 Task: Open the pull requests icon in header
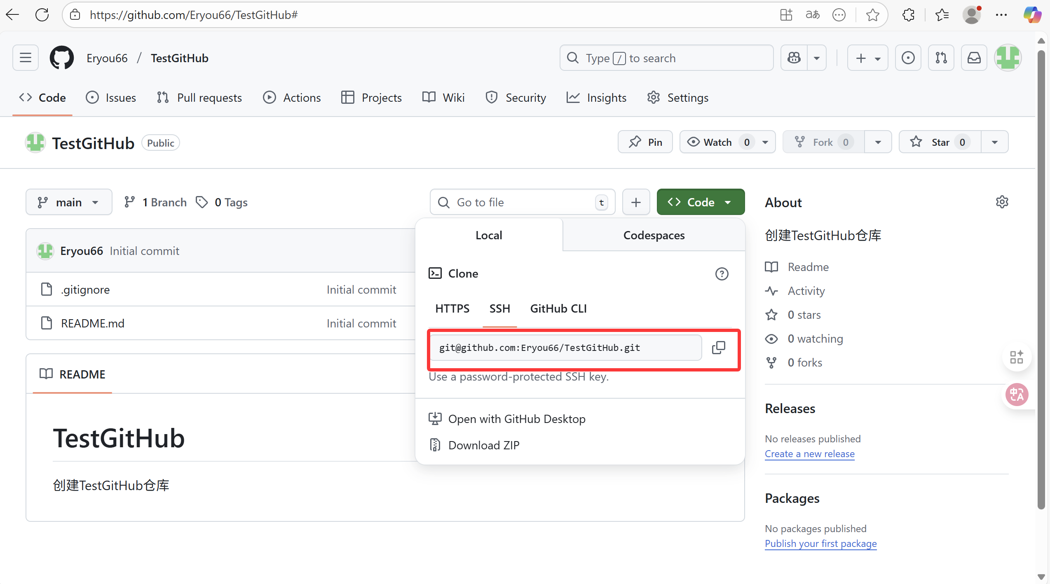point(941,58)
